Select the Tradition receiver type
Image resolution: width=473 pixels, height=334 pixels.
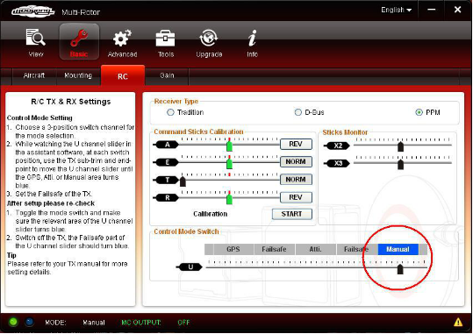[x=170, y=112]
